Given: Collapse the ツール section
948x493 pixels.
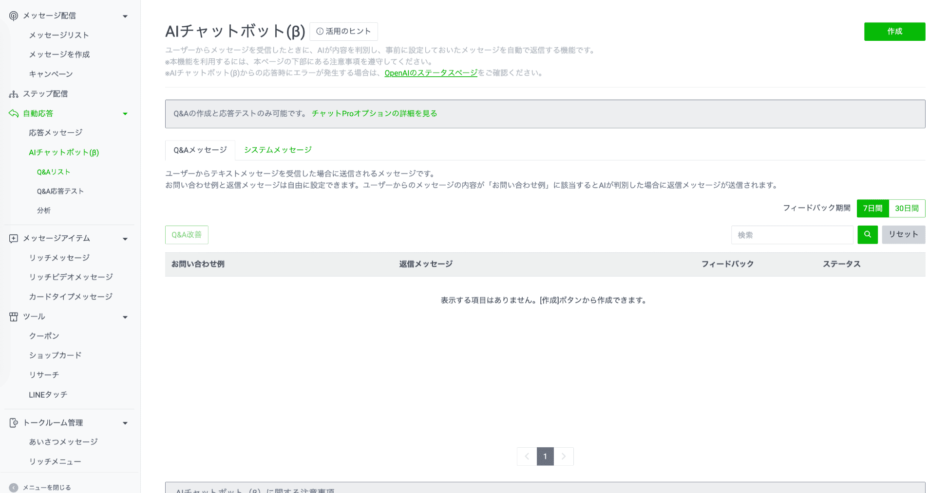Looking at the screenshot, I should 125,317.
